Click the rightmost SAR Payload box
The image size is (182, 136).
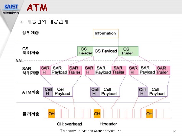(147, 70)
